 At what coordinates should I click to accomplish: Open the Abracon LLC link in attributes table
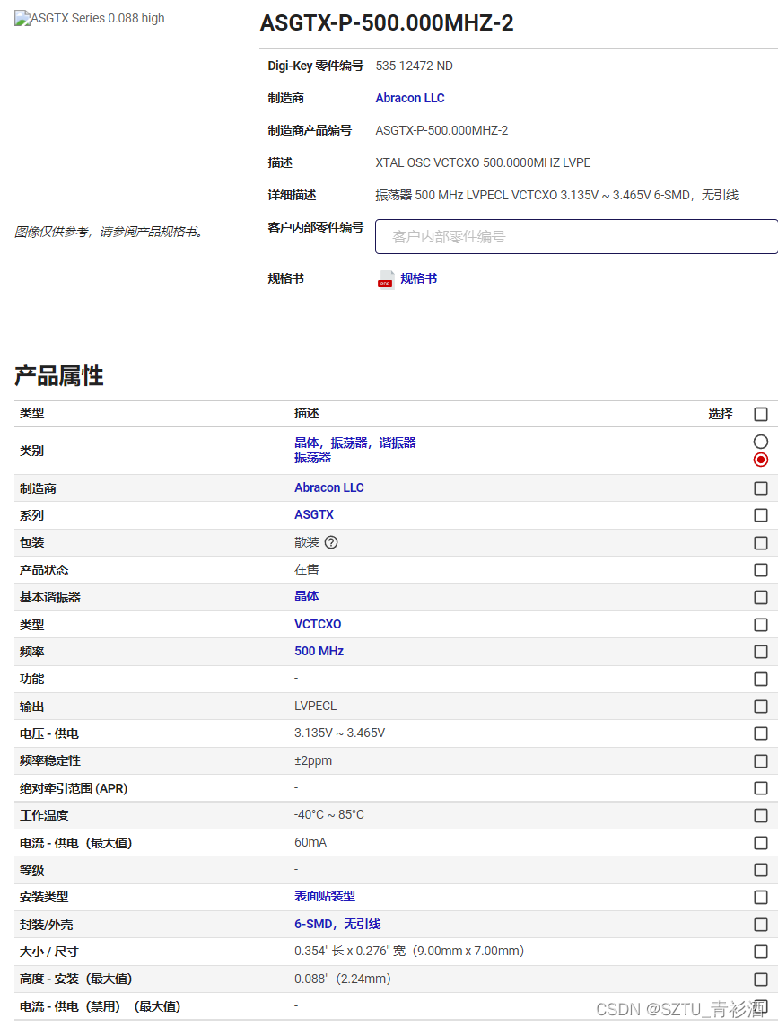(328, 488)
